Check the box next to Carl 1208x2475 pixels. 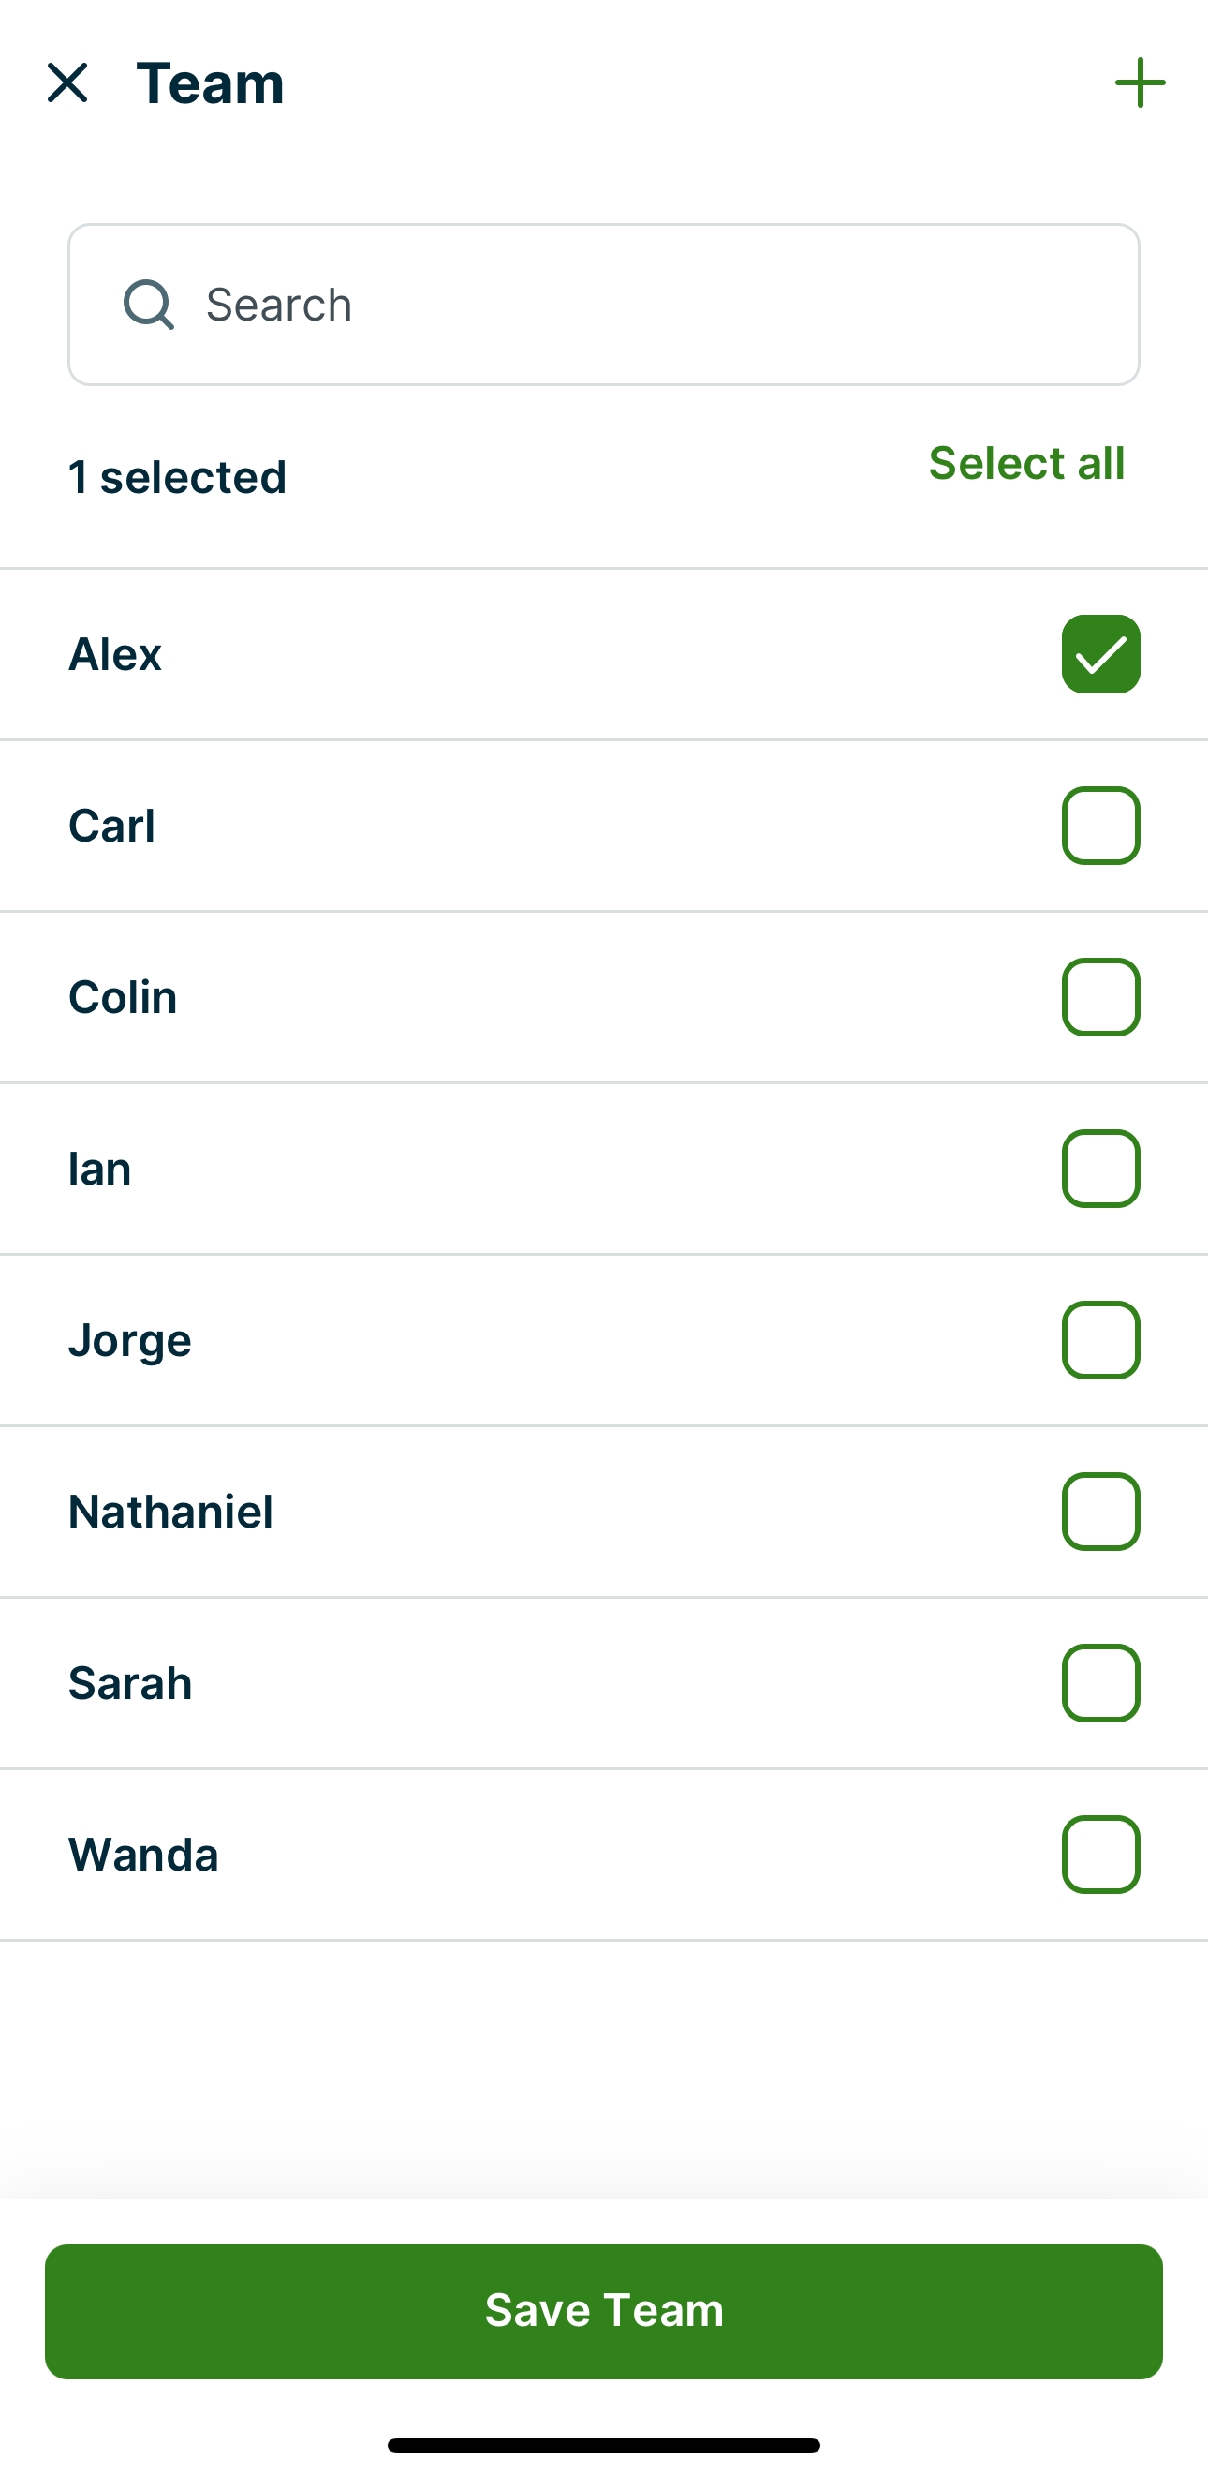pyautogui.click(x=1100, y=826)
